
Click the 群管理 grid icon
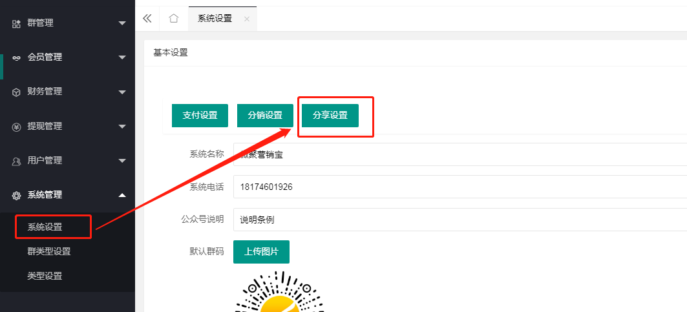(x=16, y=24)
